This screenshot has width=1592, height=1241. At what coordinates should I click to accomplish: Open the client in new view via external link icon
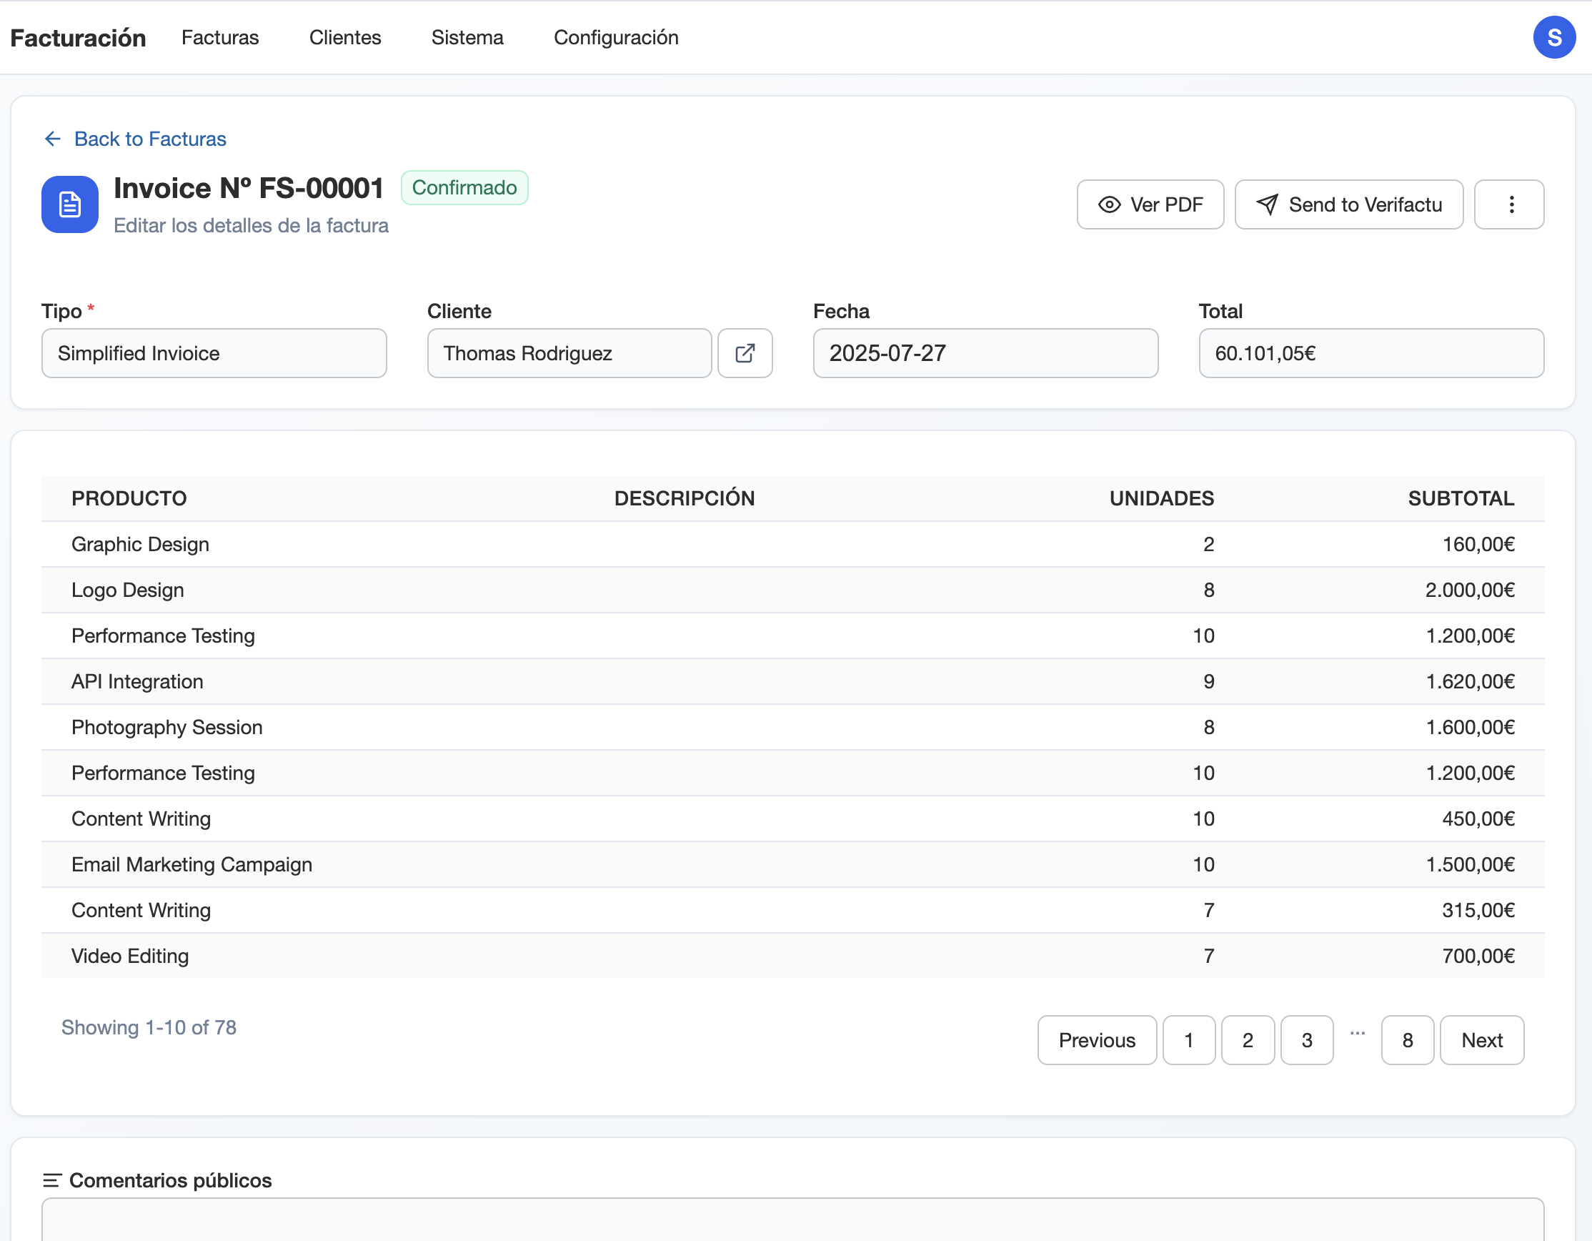(745, 353)
